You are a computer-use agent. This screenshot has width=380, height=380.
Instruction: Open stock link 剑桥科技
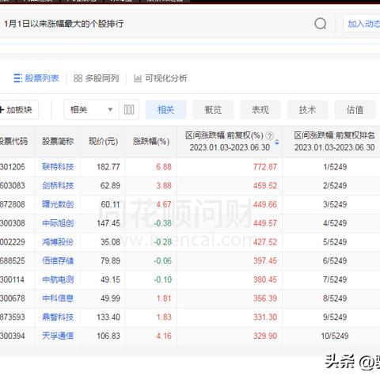[58, 185]
